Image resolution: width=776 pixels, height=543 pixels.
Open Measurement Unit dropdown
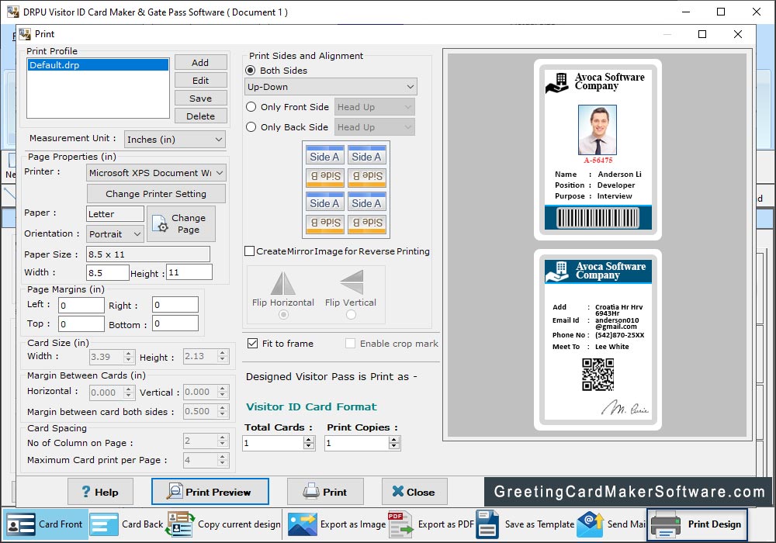click(x=175, y=140)
